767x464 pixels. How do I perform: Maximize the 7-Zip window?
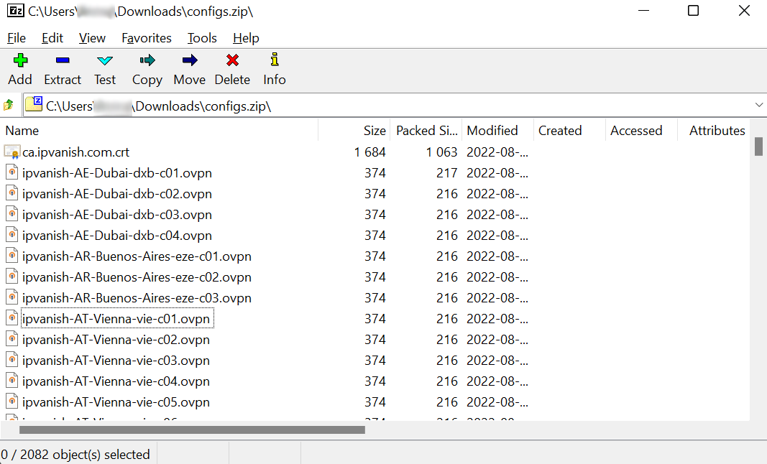tap(693, 10)
